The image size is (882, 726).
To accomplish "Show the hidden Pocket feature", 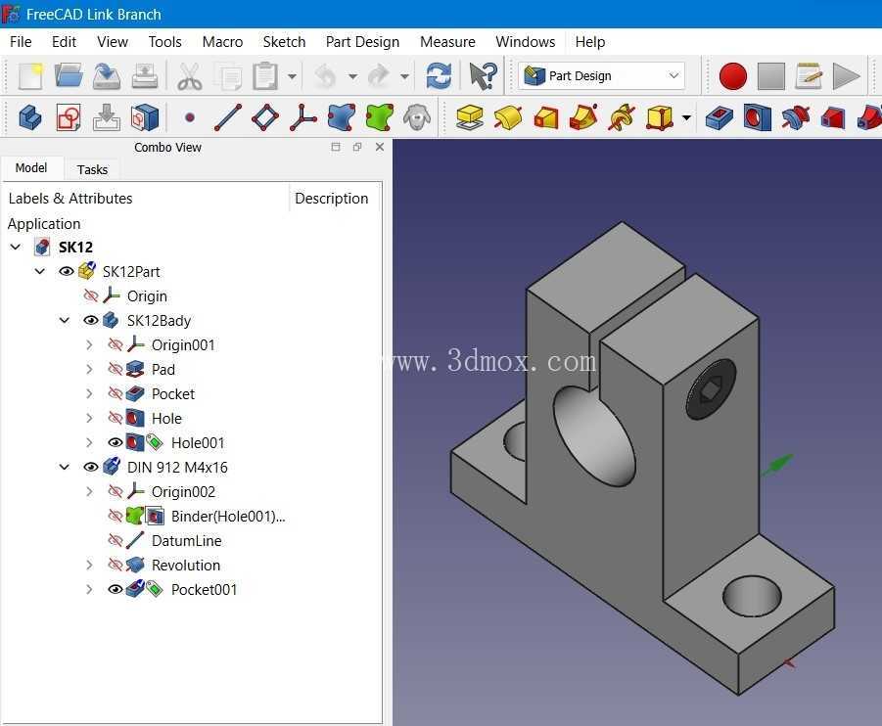I will (x=116, y=393).
